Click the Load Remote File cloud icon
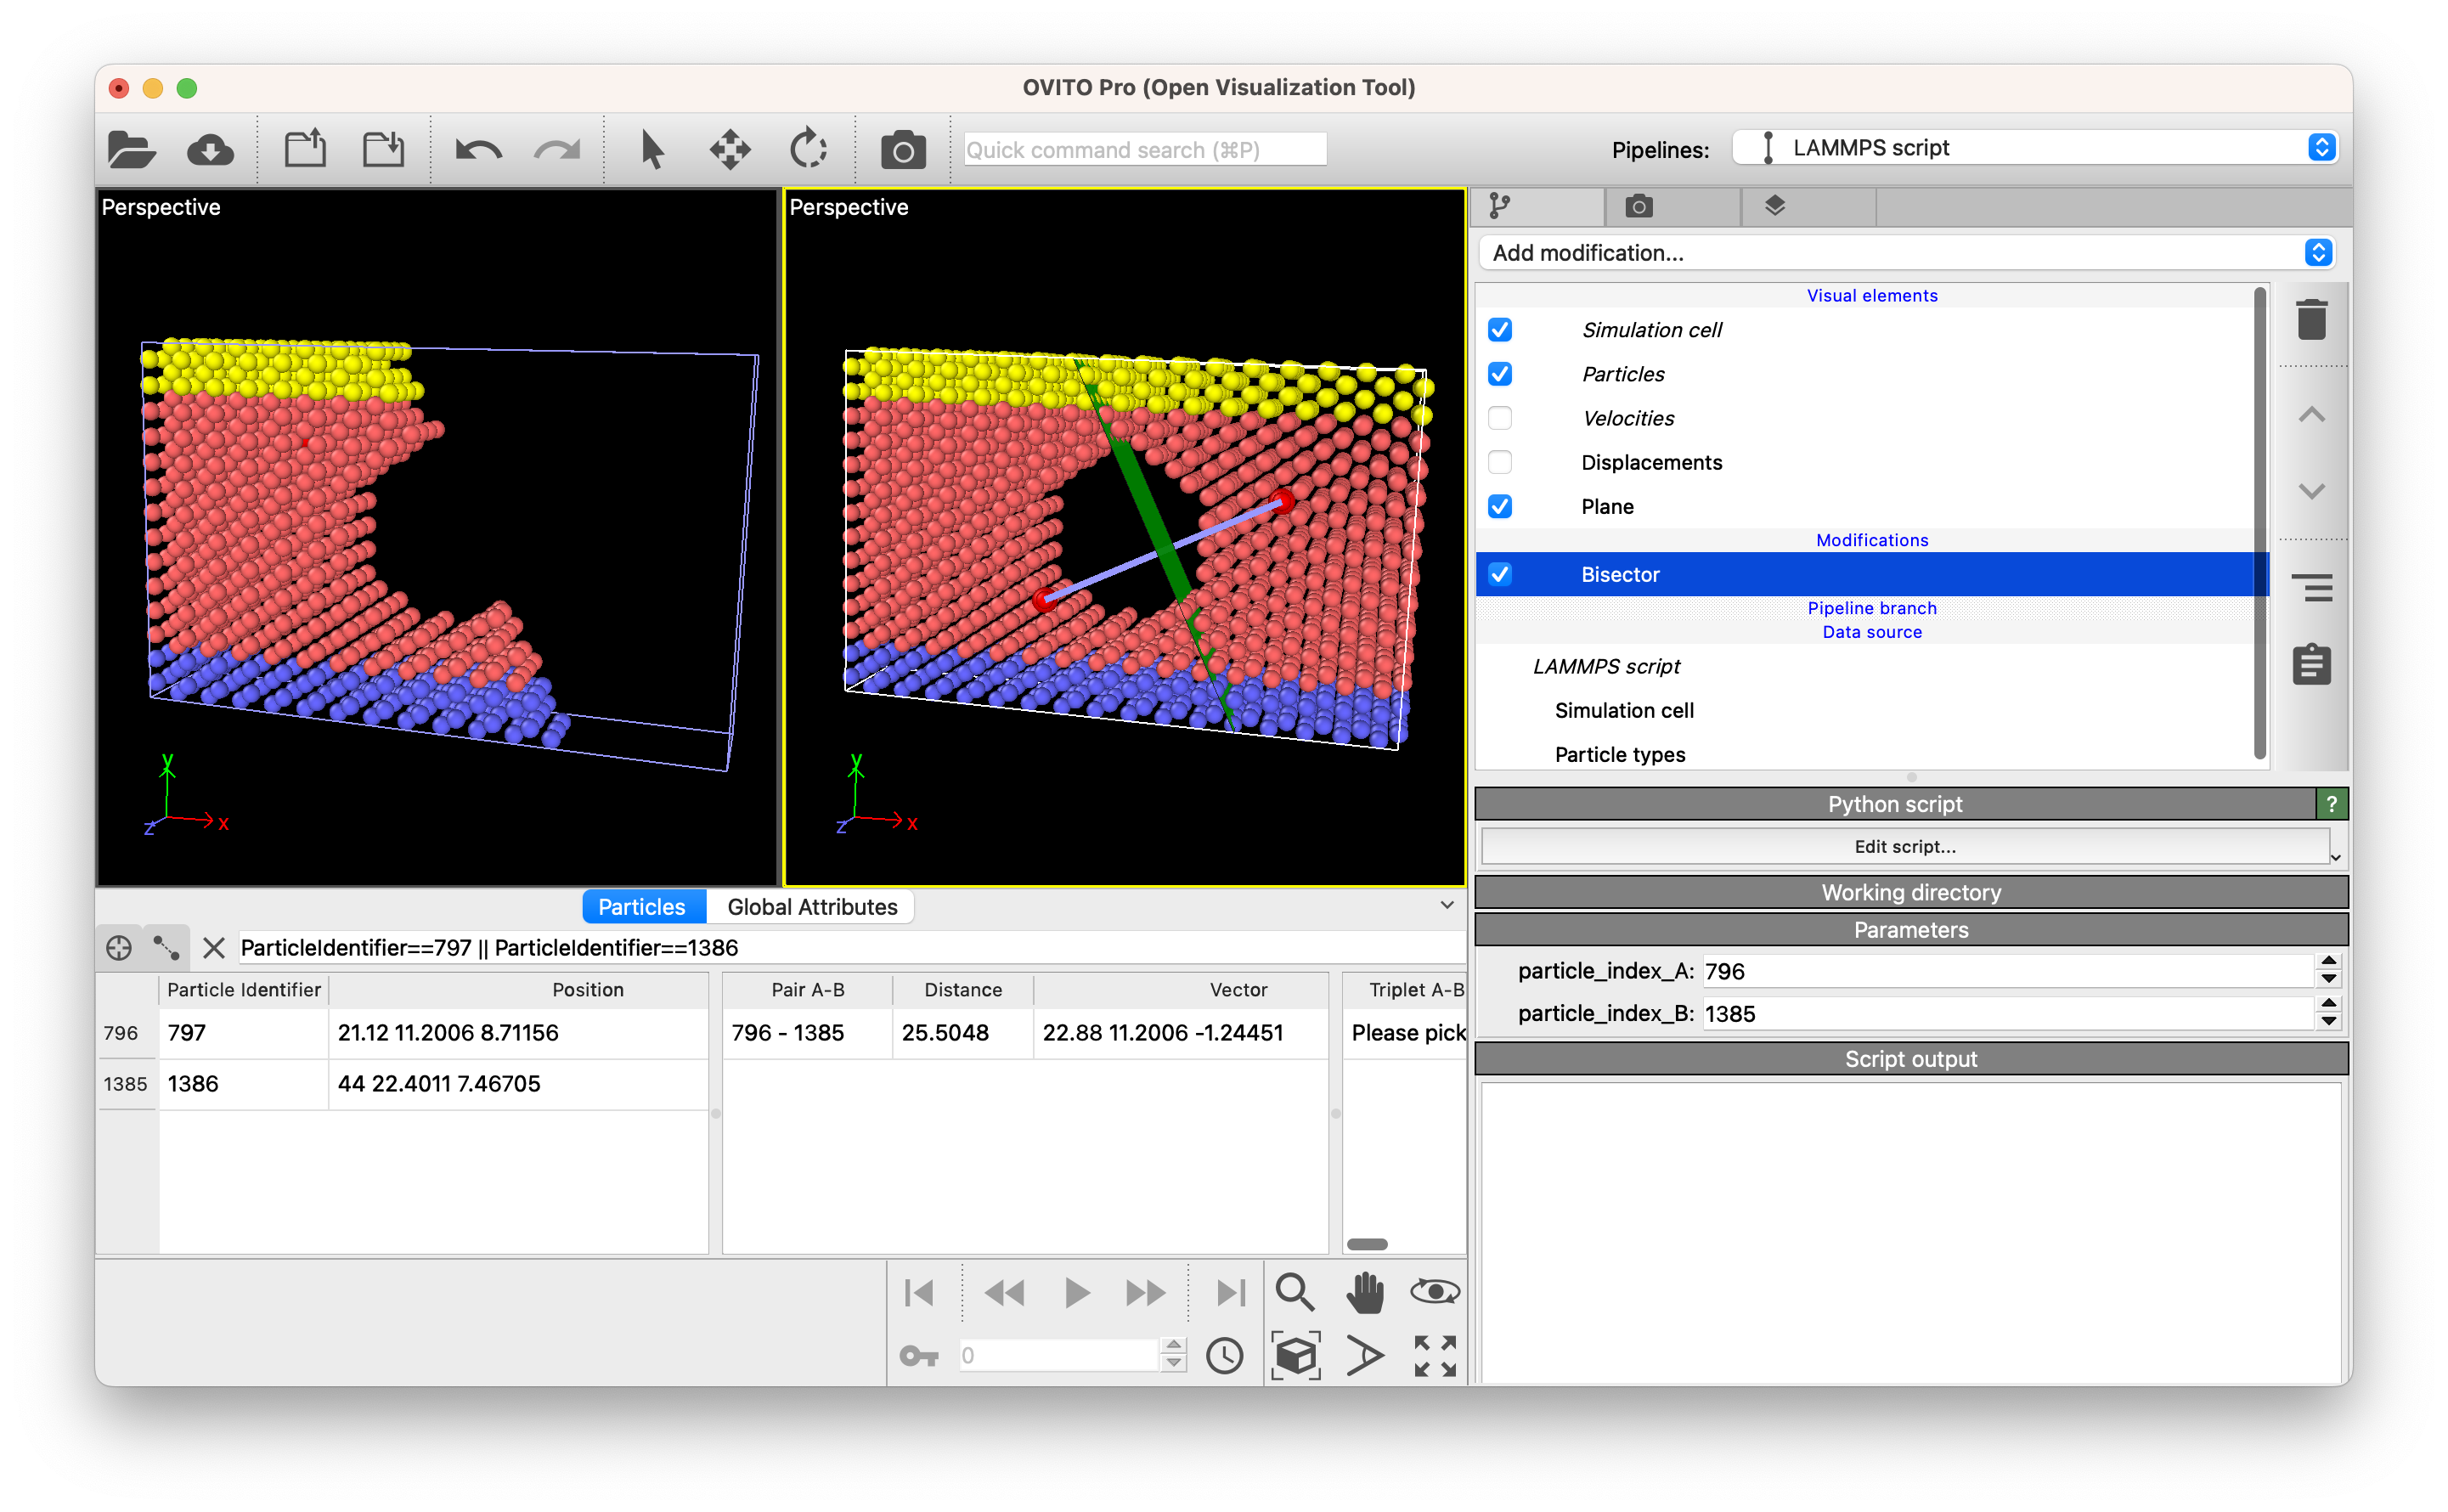Screen dimensions: 2448x1512 (210, 150)
